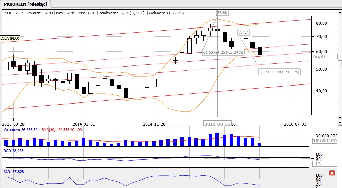Image resolution: width=342 pixels, height=188 pixels.
Task: Click the 2016-02-12 date in chart header
Action: click(14, 13)
